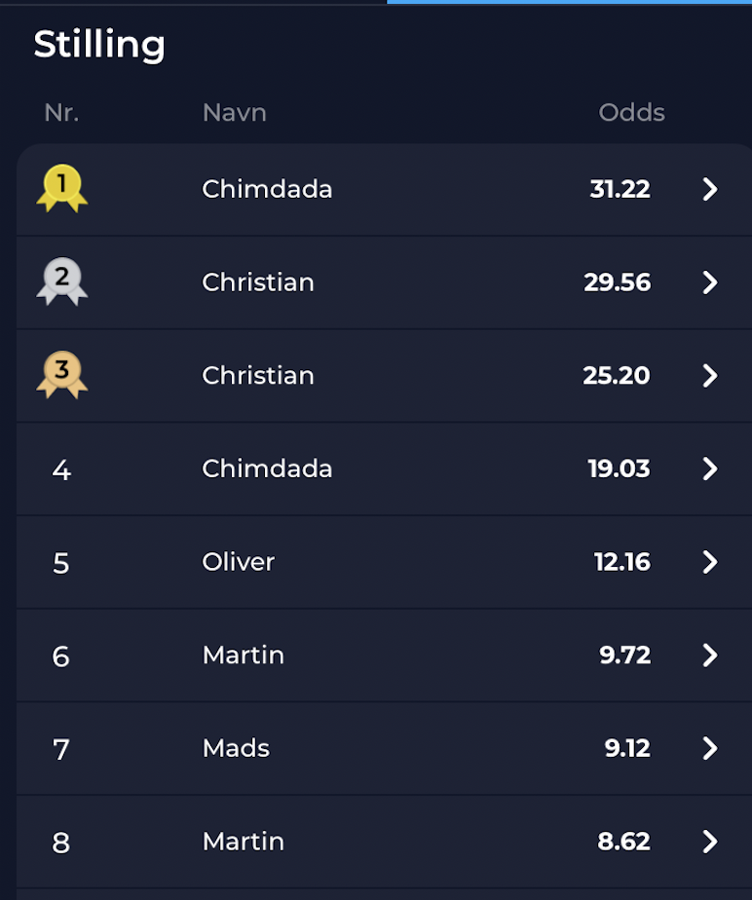752x900 pixels.
Task: Click the arrow beside odds 9.72
Action: click(710, 655)
